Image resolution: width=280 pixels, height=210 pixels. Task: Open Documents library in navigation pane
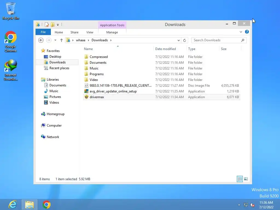coord(58,85)
